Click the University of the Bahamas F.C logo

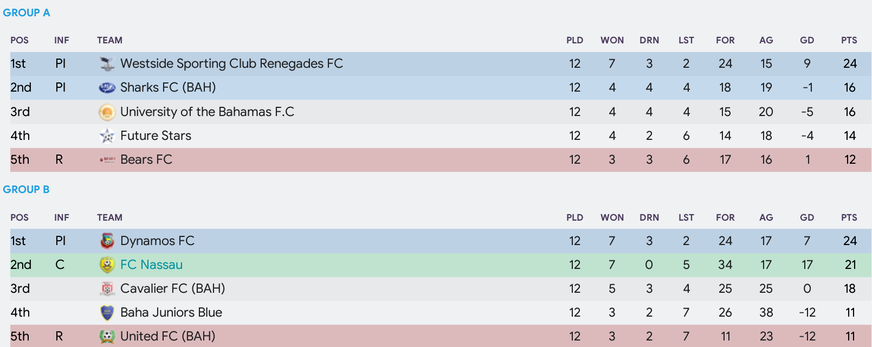point(107,112)
